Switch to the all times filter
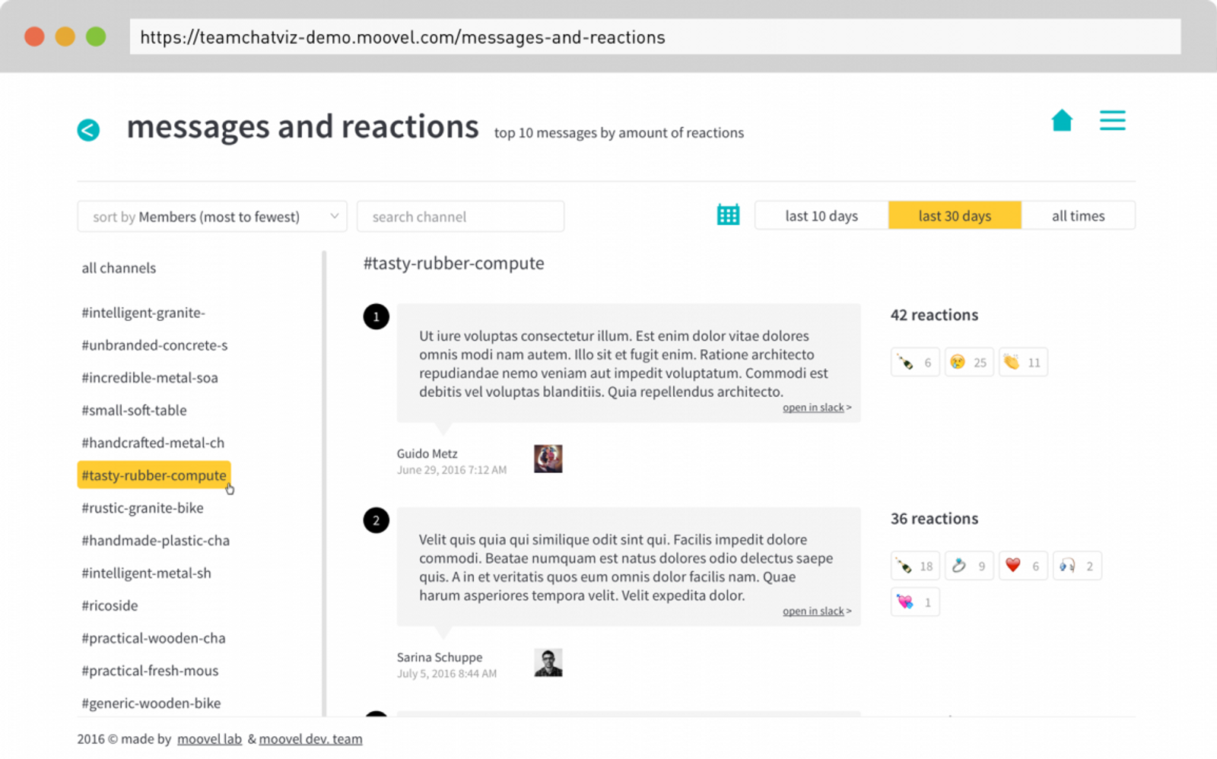The width and height of the screenshot is (1217, 759). [x=1078, y=216]
